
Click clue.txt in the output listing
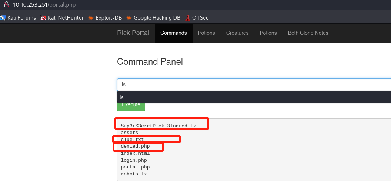point(132,140)
